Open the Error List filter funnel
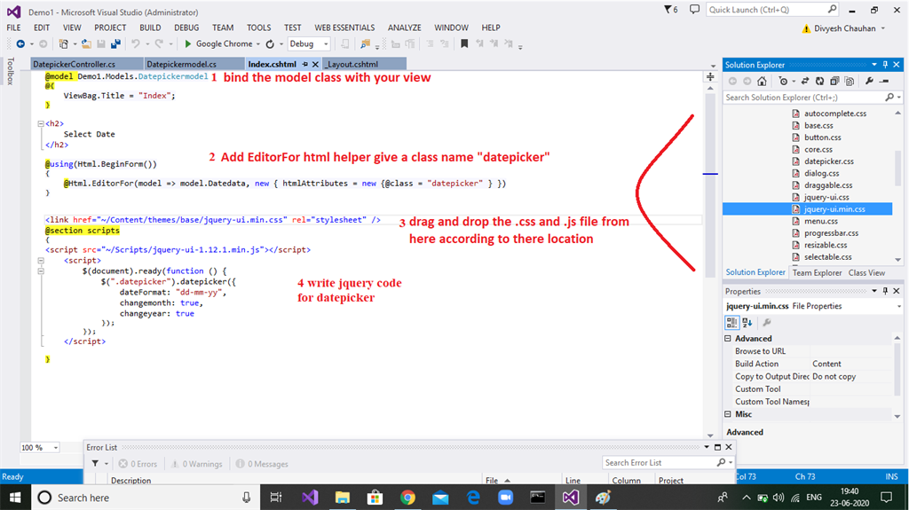The width and height of the screenshot is (909, 510). 95,464
